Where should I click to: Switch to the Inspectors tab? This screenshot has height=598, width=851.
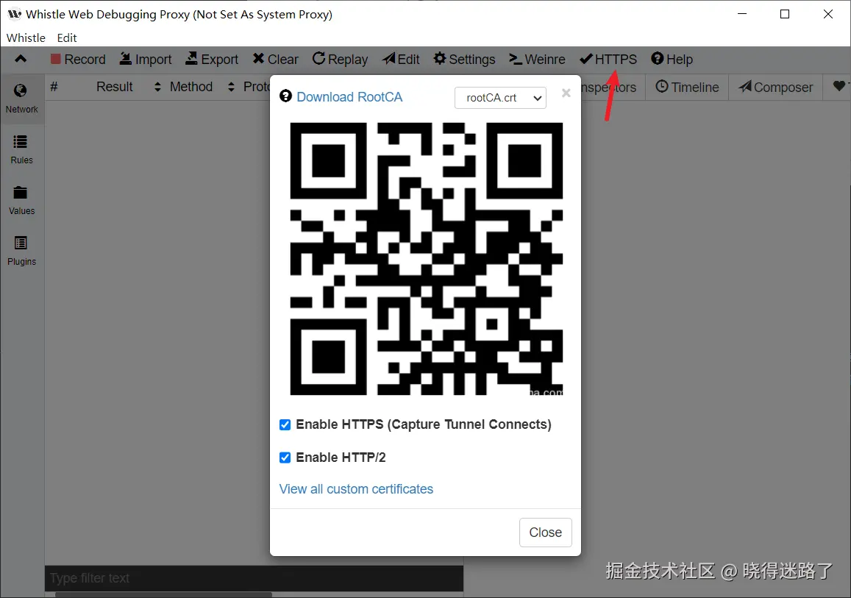pyautogui.click(x=608, y=87)
